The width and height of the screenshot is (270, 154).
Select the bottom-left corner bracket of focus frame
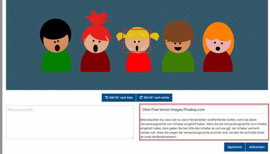(131, 47)
